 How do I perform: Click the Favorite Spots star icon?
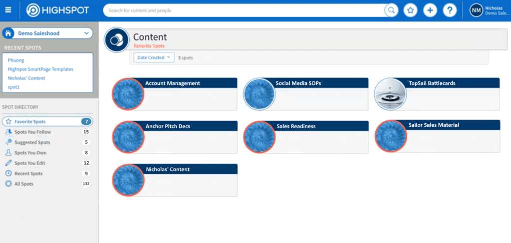[8, 122]
